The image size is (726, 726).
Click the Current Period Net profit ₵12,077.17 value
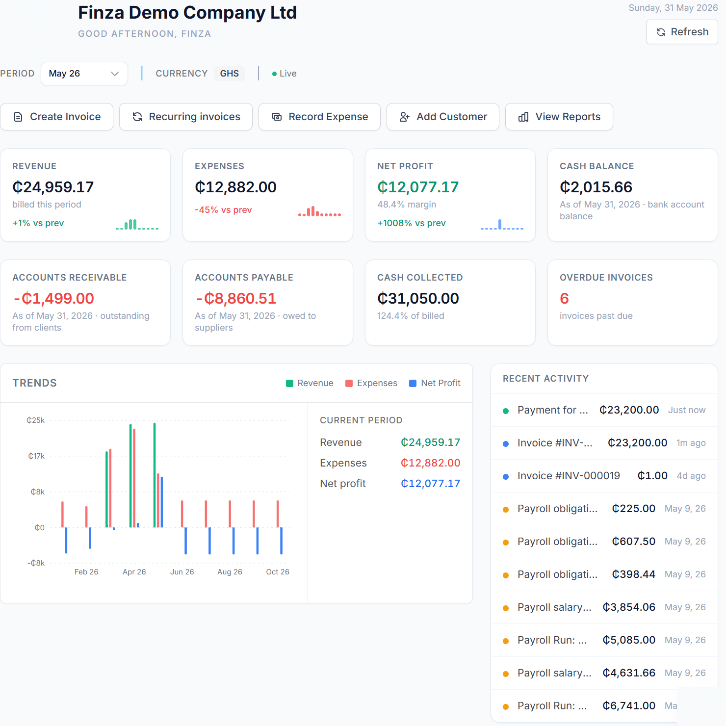(431, 484)
